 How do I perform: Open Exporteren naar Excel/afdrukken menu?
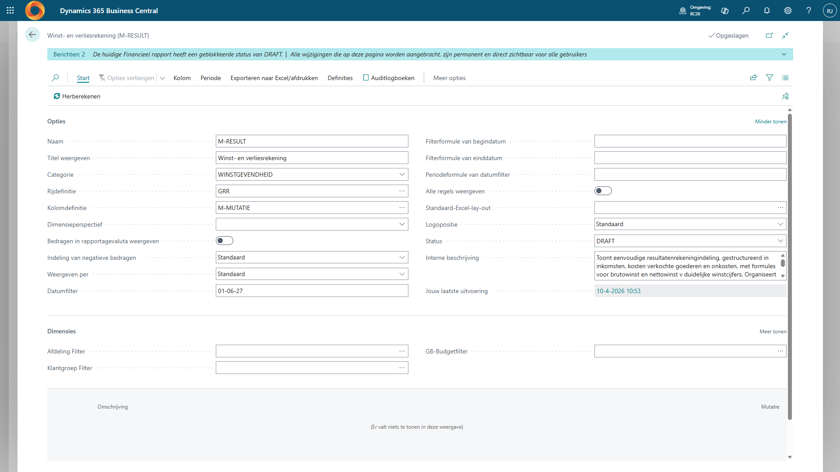(274, 78)
